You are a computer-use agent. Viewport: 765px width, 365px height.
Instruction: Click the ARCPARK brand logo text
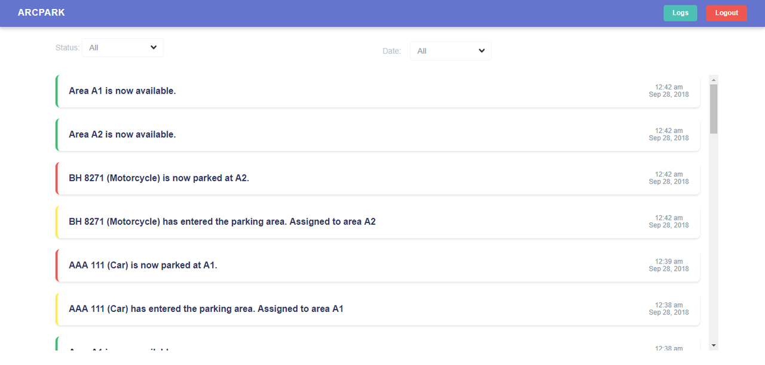tap(41, 13)
